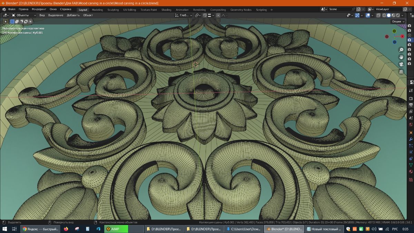Open the Material properties tab icon
The width and height of the screenshot is (414, 233).
point(411,172)
